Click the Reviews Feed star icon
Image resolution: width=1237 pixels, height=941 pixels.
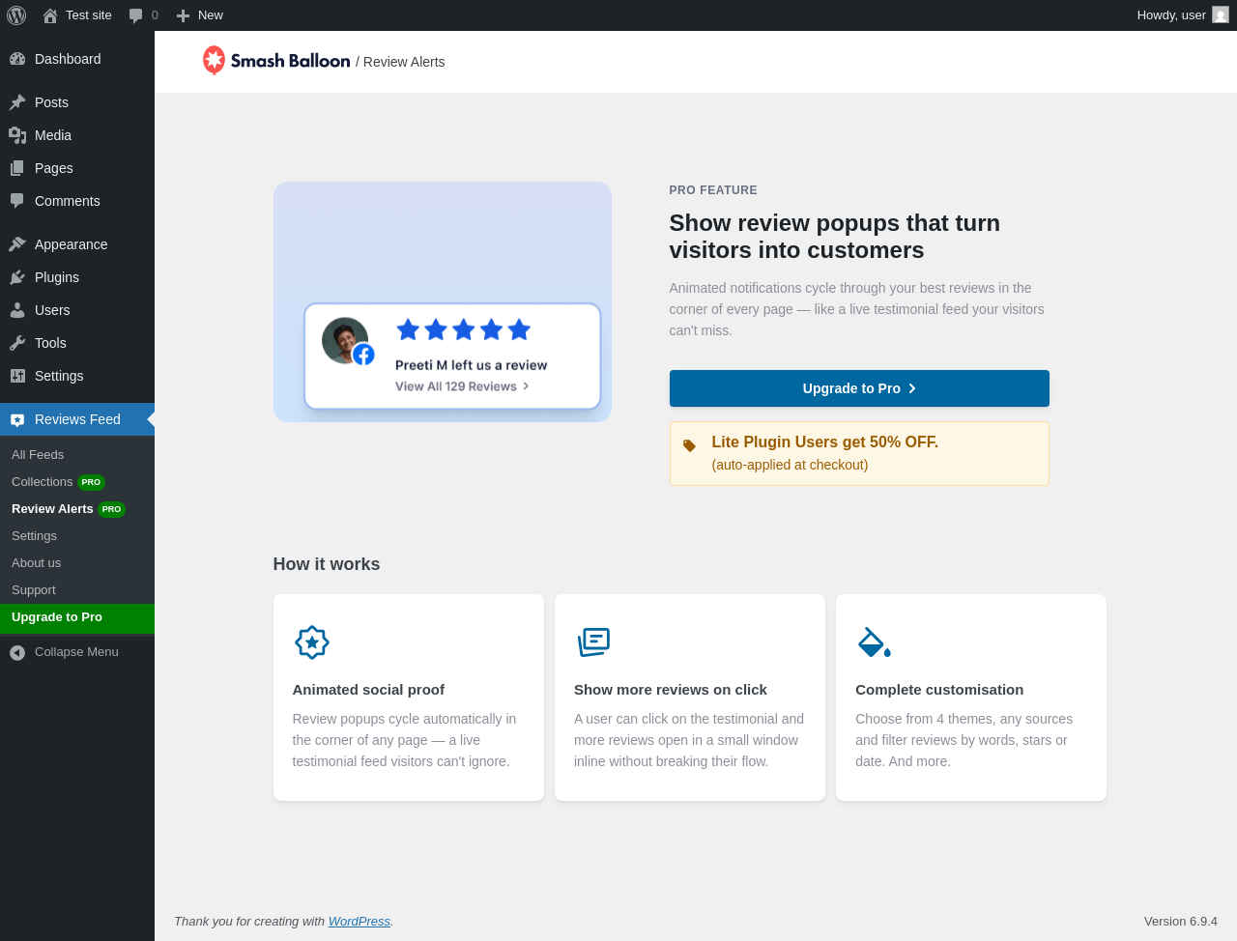tap(17, 419)
